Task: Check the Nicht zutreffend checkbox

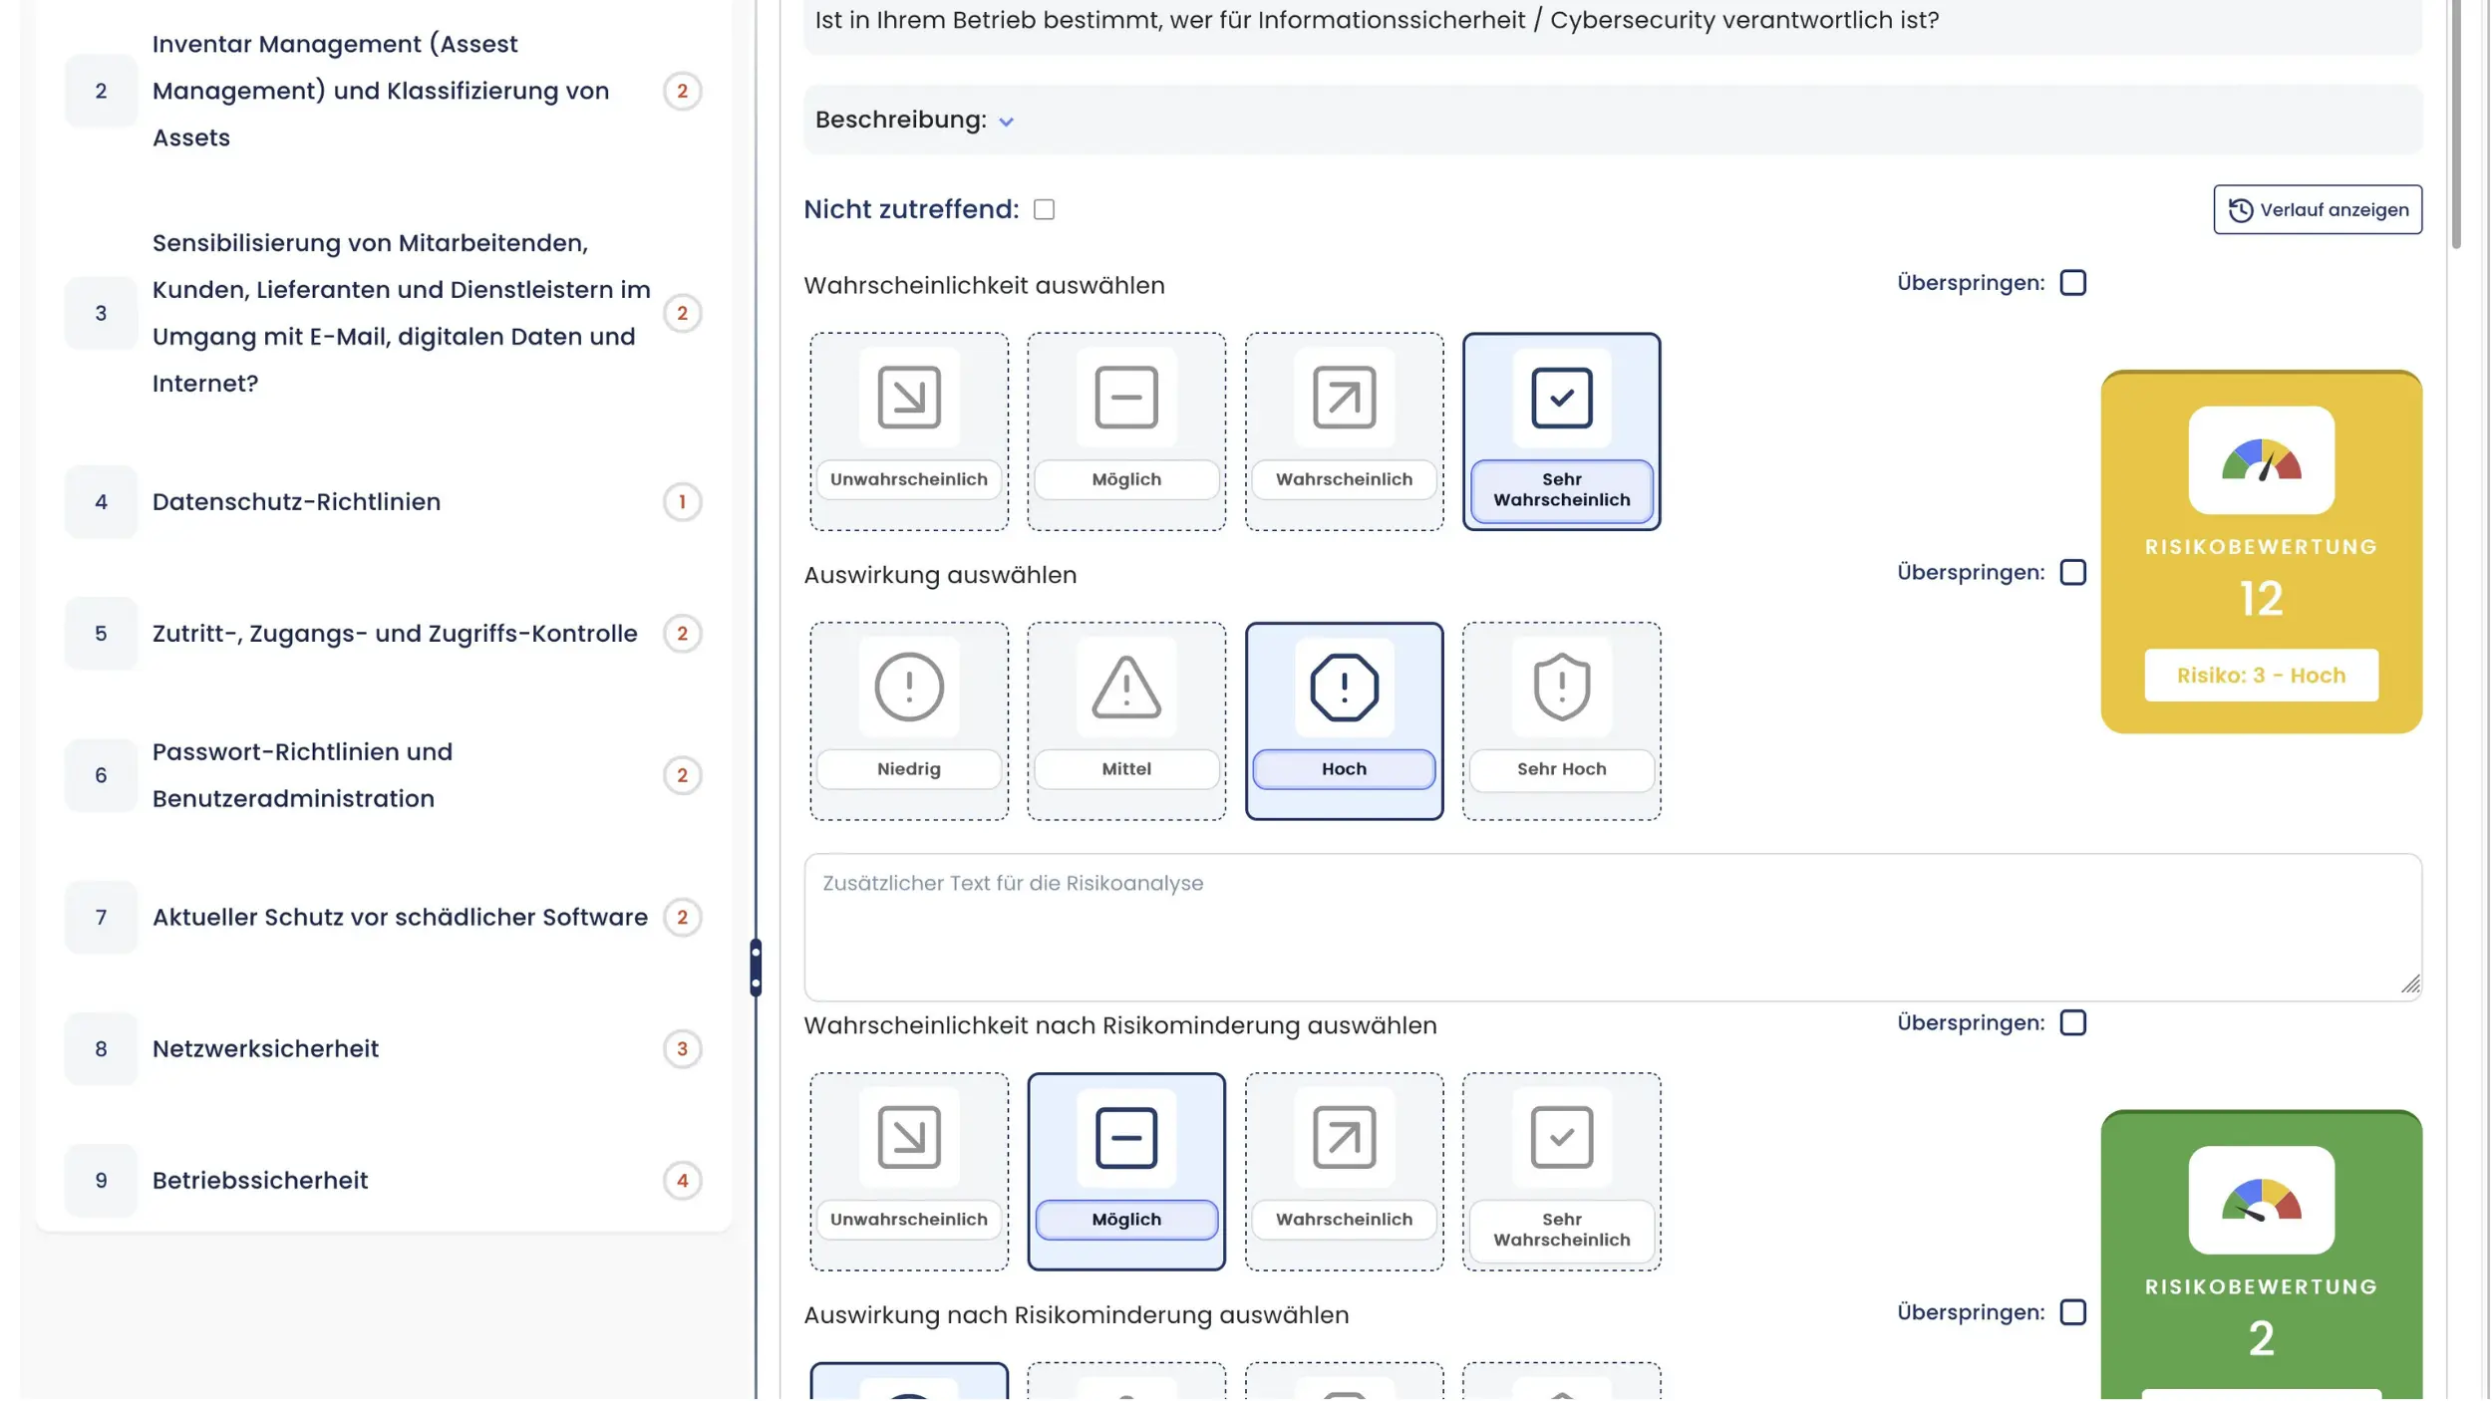Action: tap(1044, 209)
